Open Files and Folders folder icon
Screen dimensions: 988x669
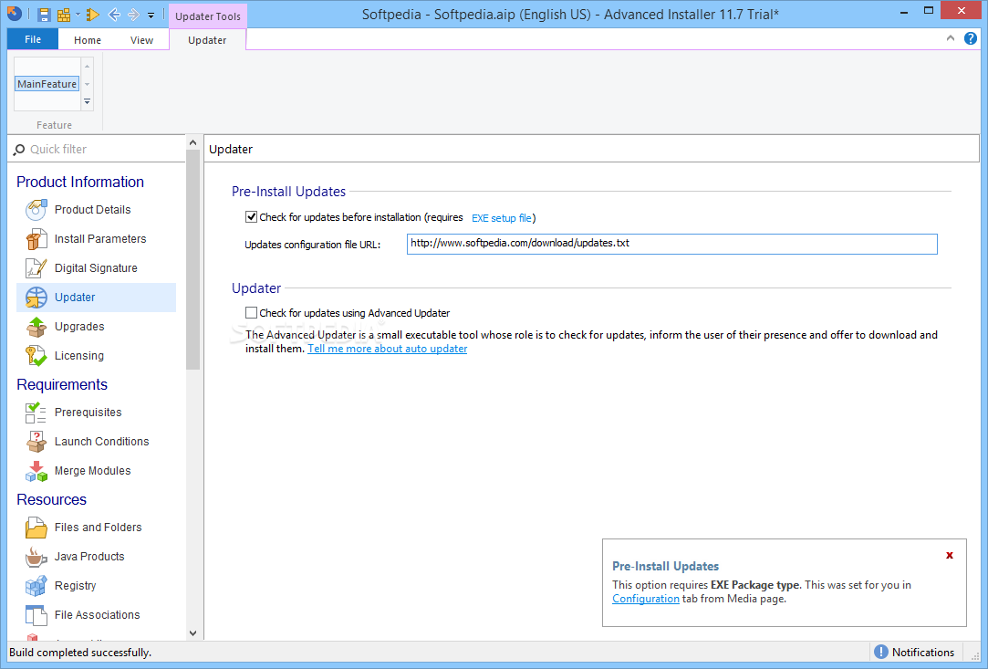(36, 528)
